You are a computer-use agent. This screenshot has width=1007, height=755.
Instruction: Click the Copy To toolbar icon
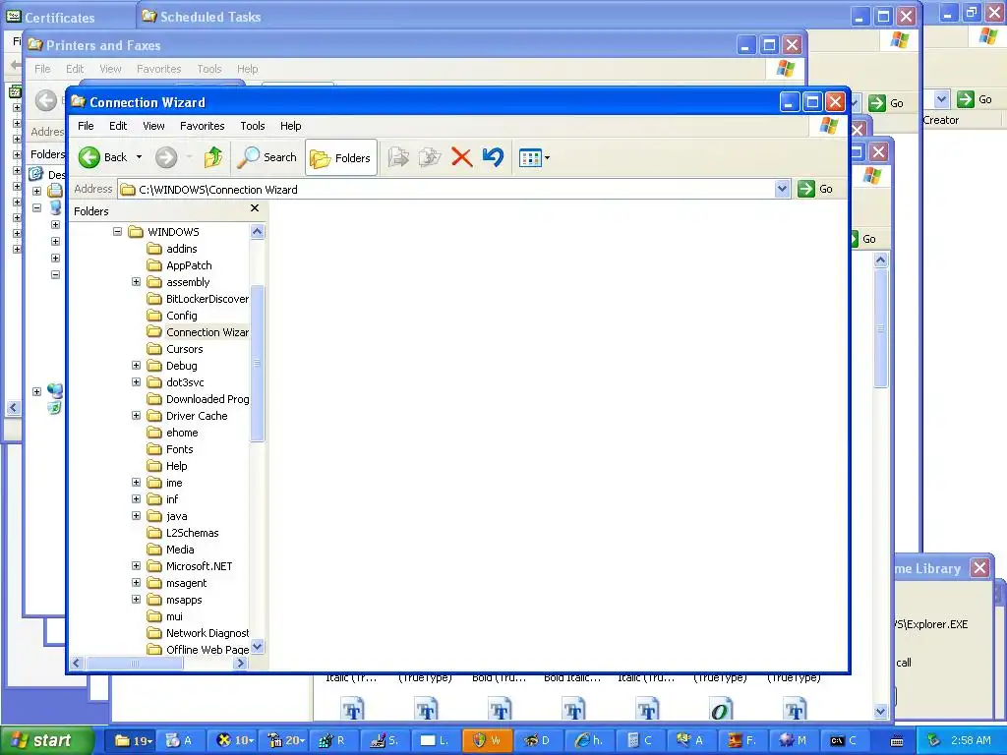point(430,157)
